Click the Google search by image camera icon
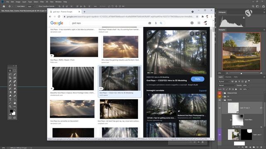Screen dimensions: 266x149 pos(150,23)
